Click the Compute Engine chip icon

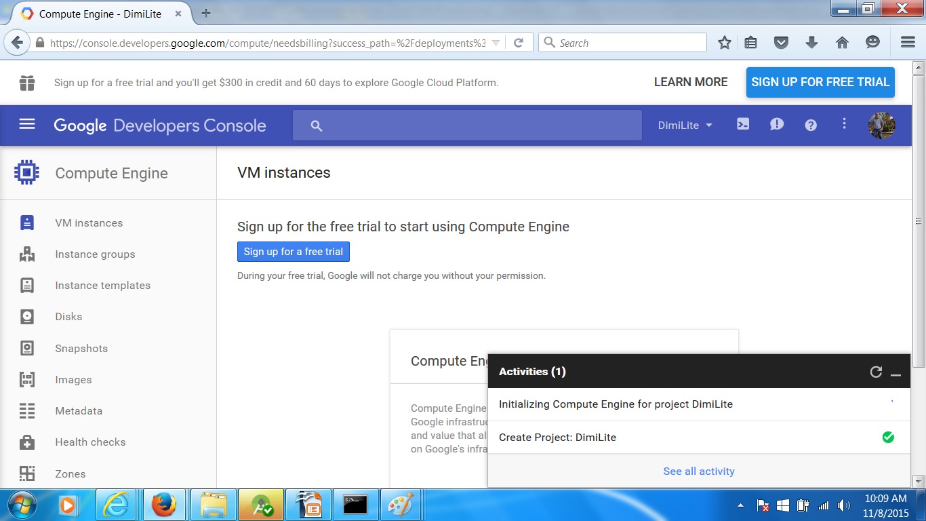[26, 173]
